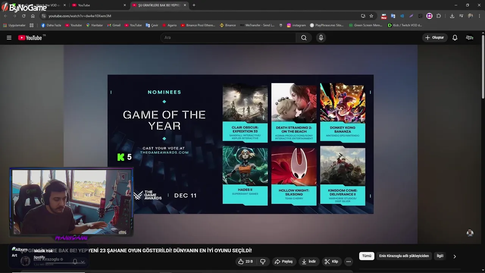The height and width of the screenshot is (273, 485).
Task: Open the notifications bell on YouTube header
Action: pos(455,38)
